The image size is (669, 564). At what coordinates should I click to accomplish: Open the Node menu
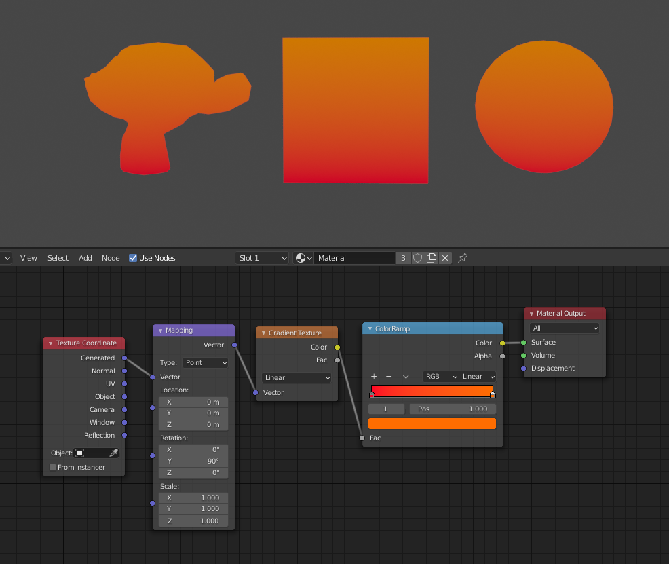[111, 258]
